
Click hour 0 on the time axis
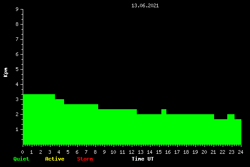pyautogui.click(x=22, y=152)
